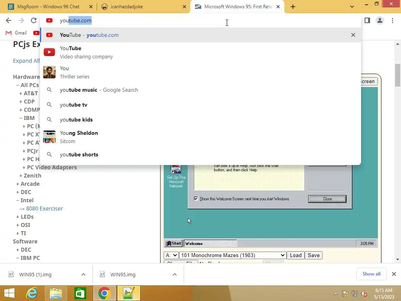Open Set Up The Microsoft Network icon

coord(176,177)
